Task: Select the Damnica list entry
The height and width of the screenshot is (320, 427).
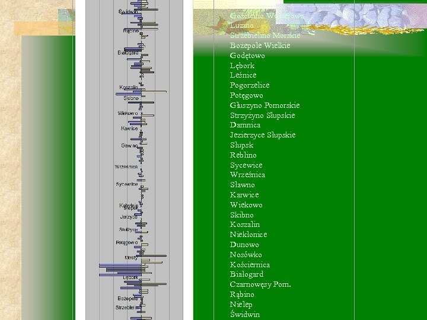Action: coord(245,125)
